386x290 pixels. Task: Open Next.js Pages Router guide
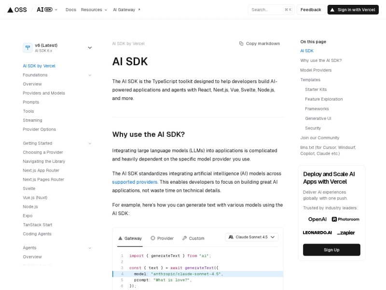coord(43,179)
